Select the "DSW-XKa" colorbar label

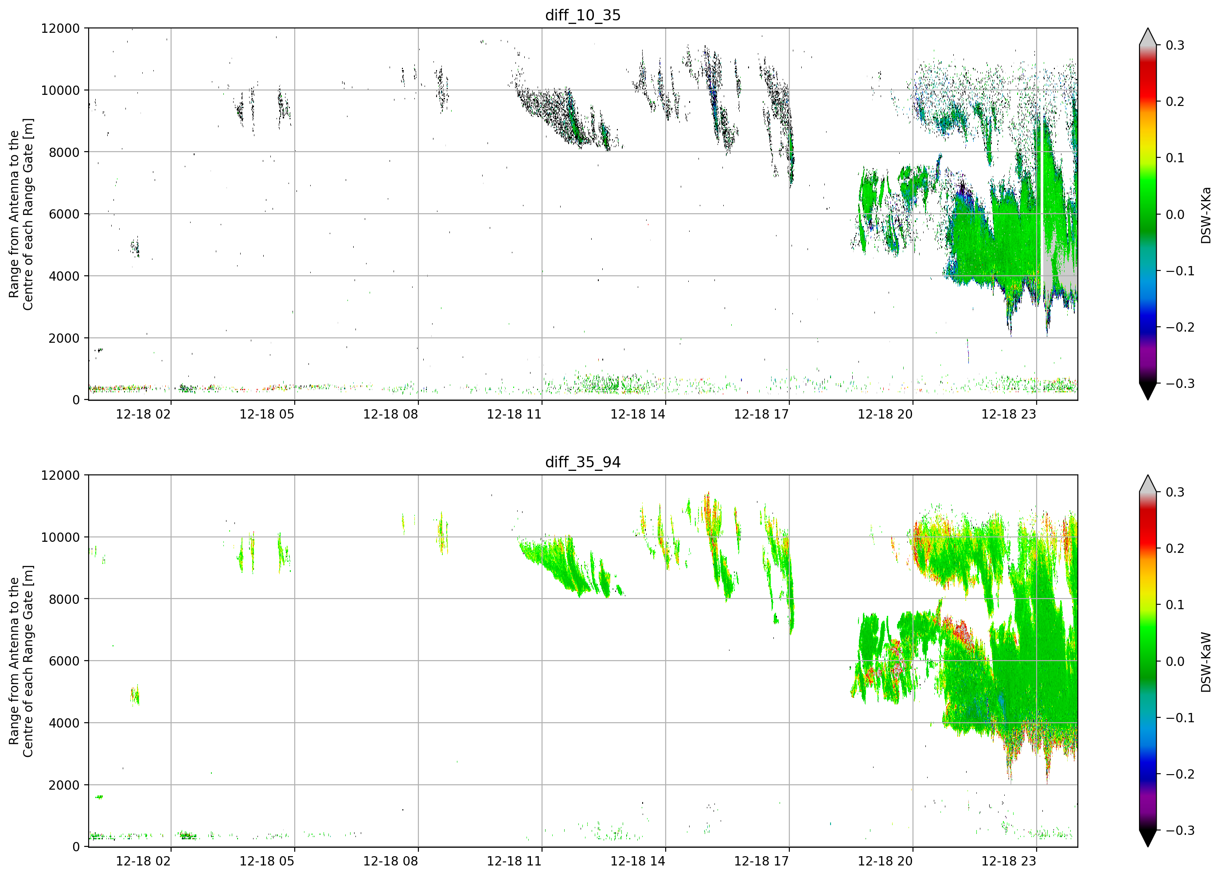coord(1205,215)
